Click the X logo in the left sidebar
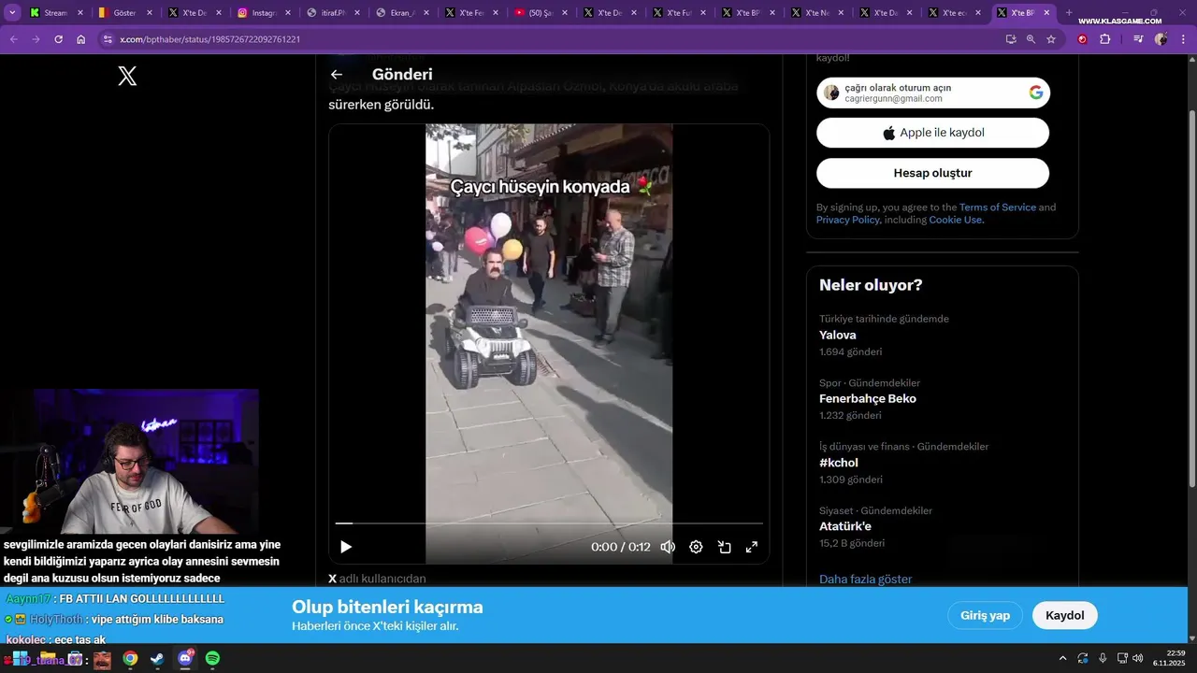Screen dimensions: 1197x673 pos(128,77)
